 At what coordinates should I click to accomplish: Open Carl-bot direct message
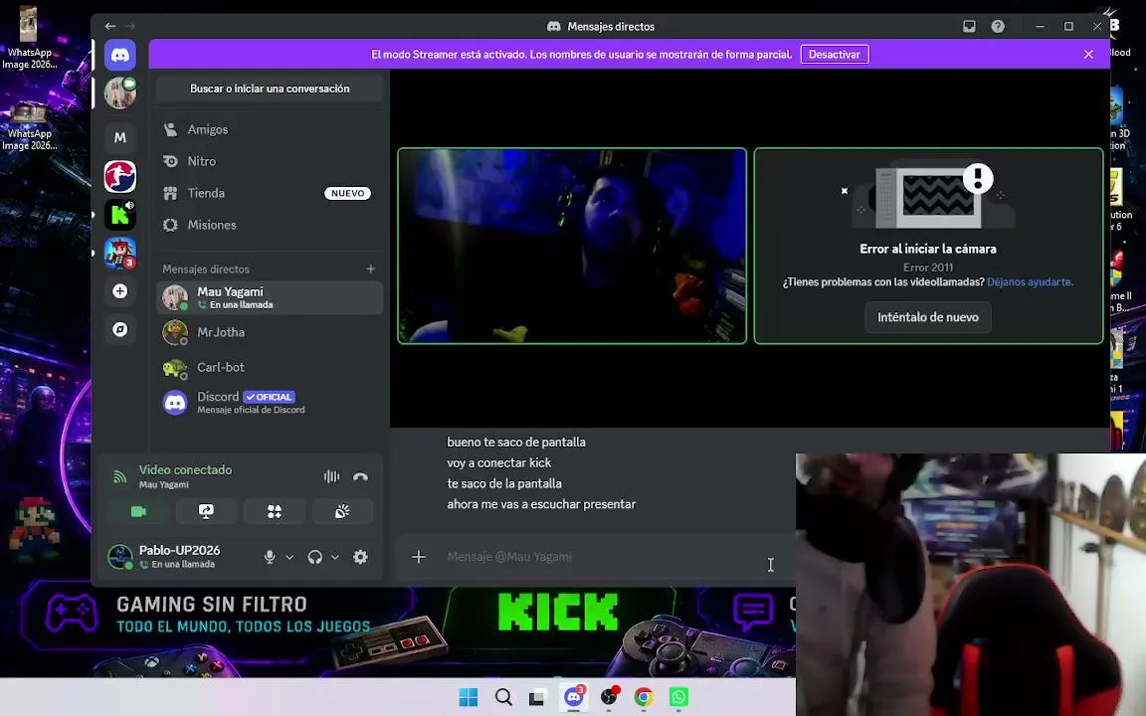coord(270,368)
